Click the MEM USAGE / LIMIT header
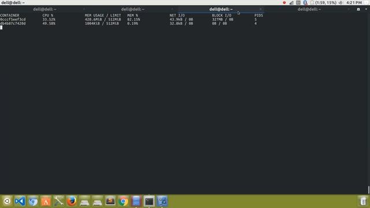The image size is (370, 208). 103,16
